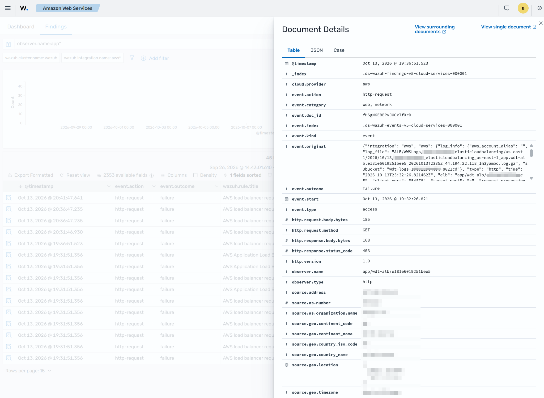Close the Document Details flyout
Image resolution: width=544 pixels, height=398 pixels.
point(541,23)
